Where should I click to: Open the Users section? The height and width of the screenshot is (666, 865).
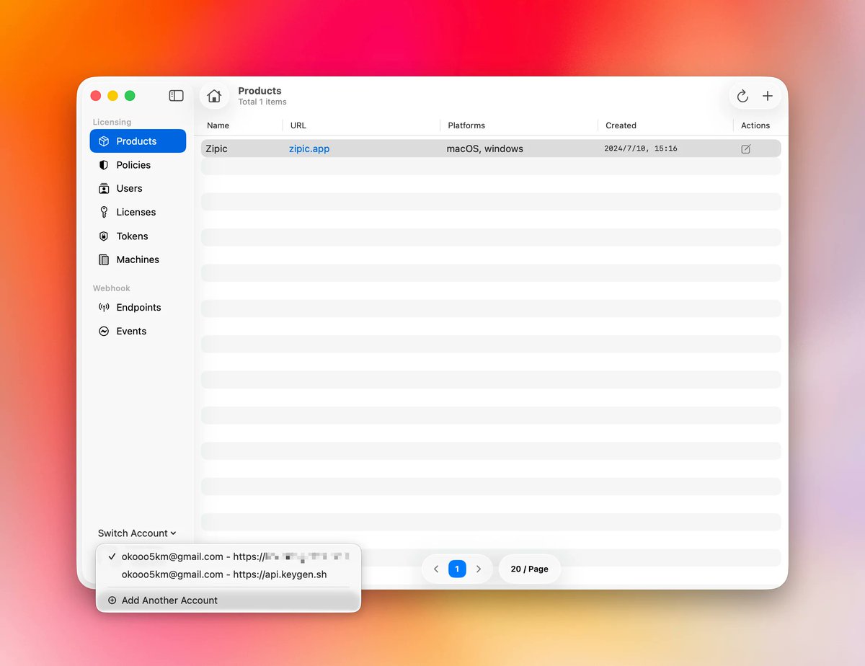click(x=129, y=189)
